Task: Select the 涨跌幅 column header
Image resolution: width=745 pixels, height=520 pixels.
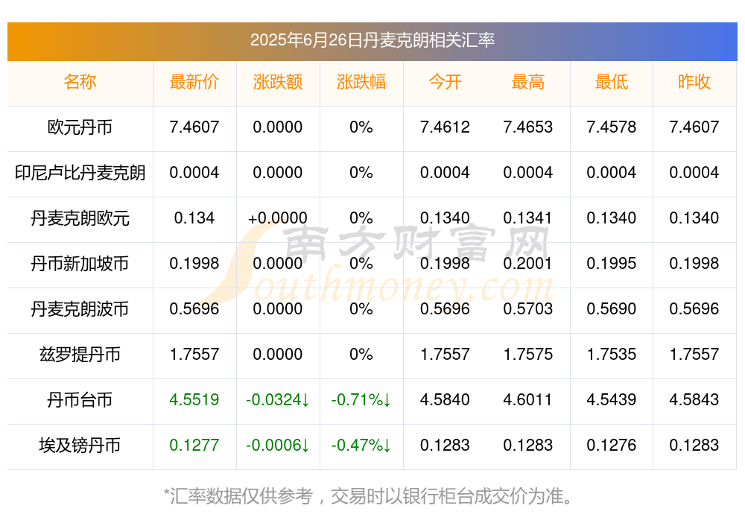Action: coord(361,82)
